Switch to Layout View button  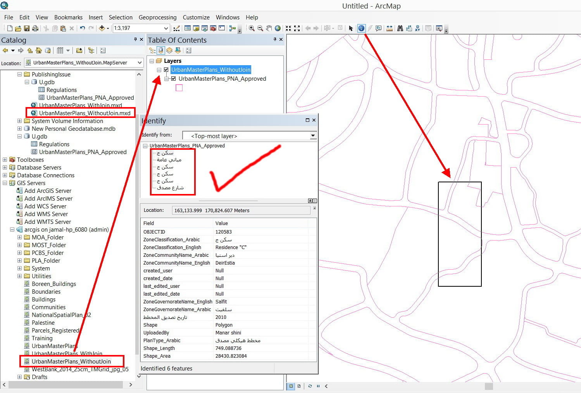click(x=299, y=386)
